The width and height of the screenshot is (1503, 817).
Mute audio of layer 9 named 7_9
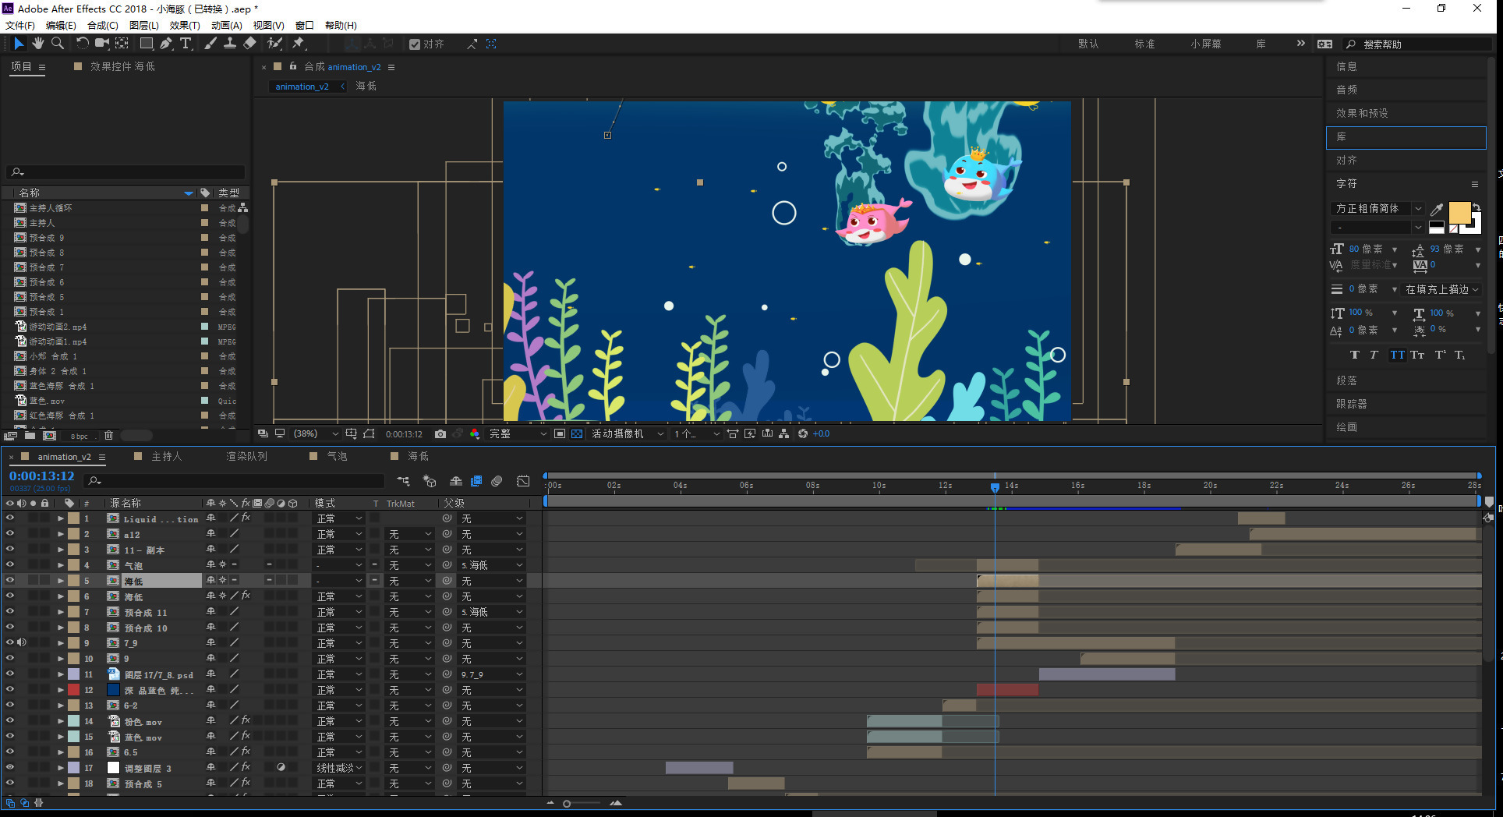pos(22,643)
